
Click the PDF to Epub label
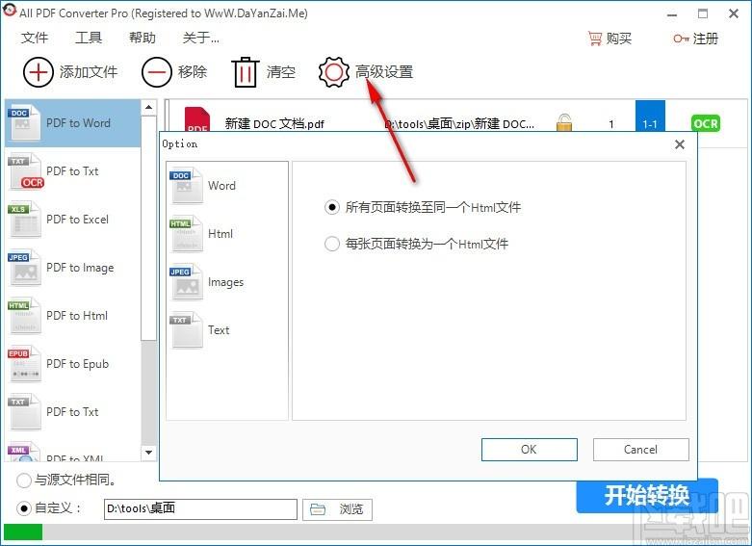pyautogui.click(x=78, y=364)
